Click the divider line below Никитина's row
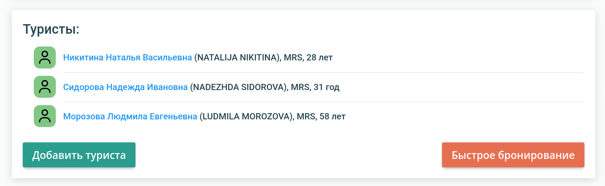Screen dimensions: 605x186 pos(323,72)
